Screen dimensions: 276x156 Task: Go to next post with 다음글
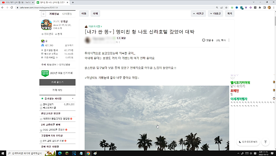pos(215,13)
